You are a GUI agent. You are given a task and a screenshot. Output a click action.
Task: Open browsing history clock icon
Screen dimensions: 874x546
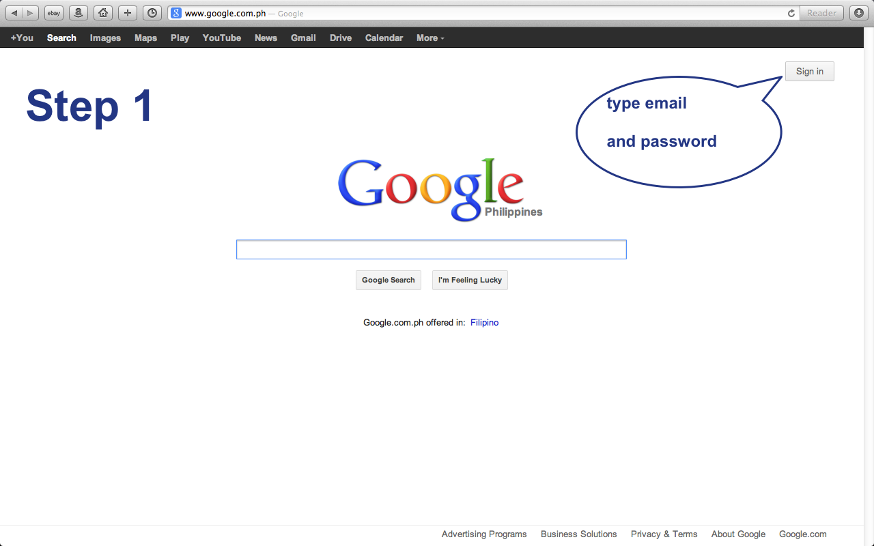coord(152,13)
